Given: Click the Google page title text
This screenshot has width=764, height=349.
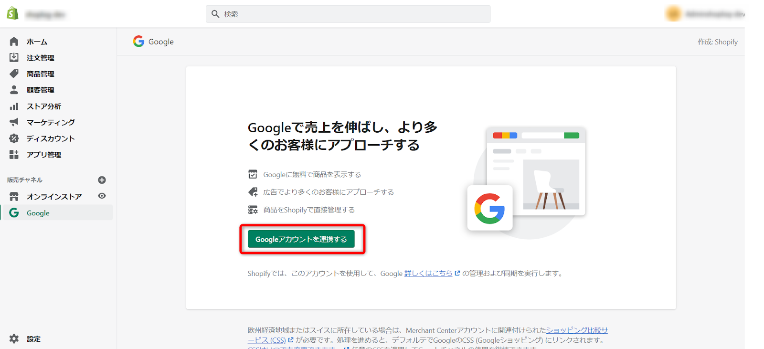Looking at the screenshot, I should click(x=161, y=42).
